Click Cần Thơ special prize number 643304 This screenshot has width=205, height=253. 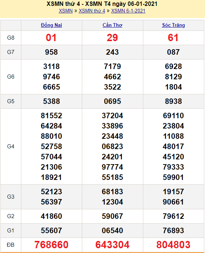tap(112, 245)
